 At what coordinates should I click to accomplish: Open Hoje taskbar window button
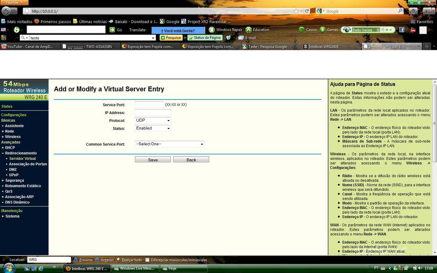pos(183,269)
